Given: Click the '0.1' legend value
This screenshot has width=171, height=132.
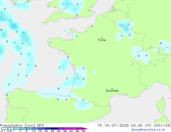Looking at the screenshot, I should pos(3,131).
